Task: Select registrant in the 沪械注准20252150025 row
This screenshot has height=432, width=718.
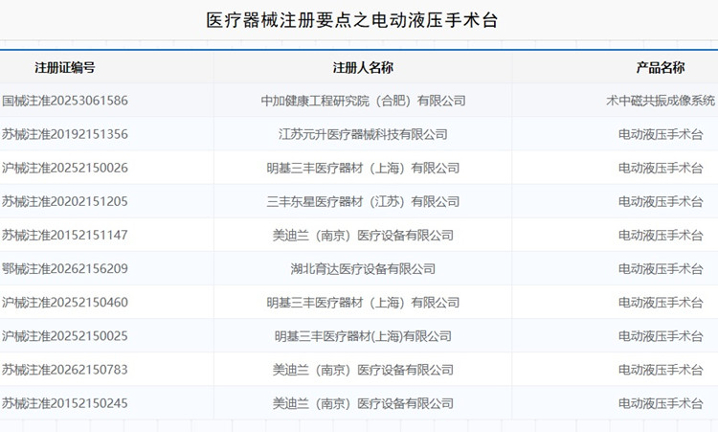Action: coord(363,336)
